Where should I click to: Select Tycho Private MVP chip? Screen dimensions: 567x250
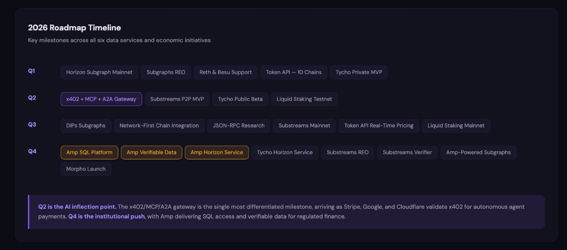(359, 72)
